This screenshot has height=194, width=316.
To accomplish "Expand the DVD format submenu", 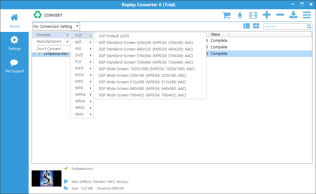I will (82, 55).
